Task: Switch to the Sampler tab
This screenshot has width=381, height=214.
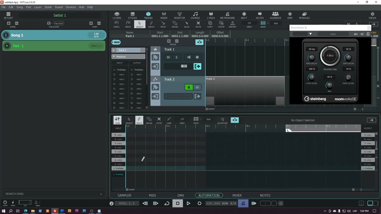Action: click(x=124, y=195)
